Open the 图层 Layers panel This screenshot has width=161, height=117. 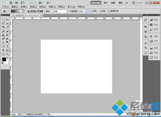click(154, 48)
